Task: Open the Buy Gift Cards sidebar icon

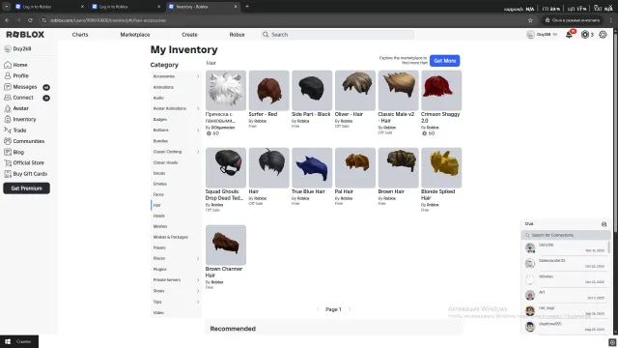Action: click(x=8, y=174)
